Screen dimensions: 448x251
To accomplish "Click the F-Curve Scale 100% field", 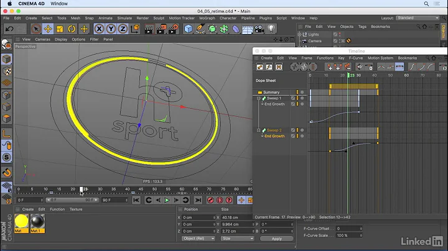I will tap(349, 235).
